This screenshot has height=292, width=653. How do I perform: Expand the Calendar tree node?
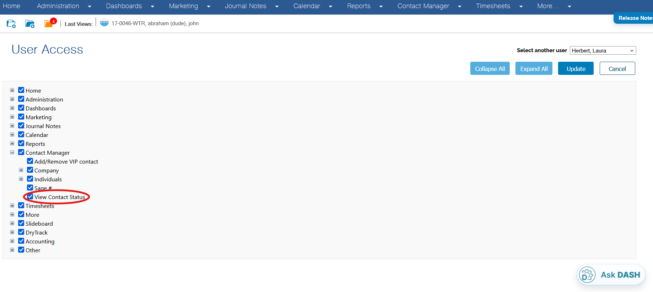[12, 134]
